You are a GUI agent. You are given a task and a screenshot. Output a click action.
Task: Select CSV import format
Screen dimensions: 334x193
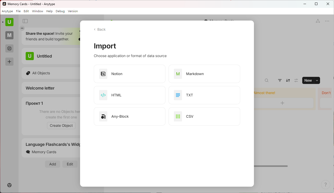pos(204,116)
